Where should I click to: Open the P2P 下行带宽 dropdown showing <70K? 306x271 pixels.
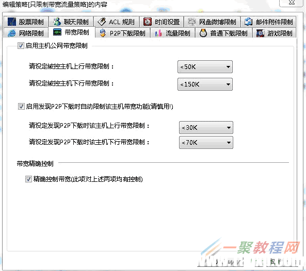[x=206, y=143]
